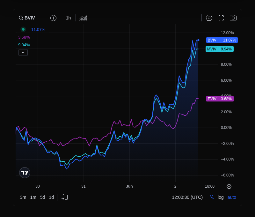This screenshot has width=255, height=217.
Task: Click the Jun date label on time axis
Action: coord(129,186)
